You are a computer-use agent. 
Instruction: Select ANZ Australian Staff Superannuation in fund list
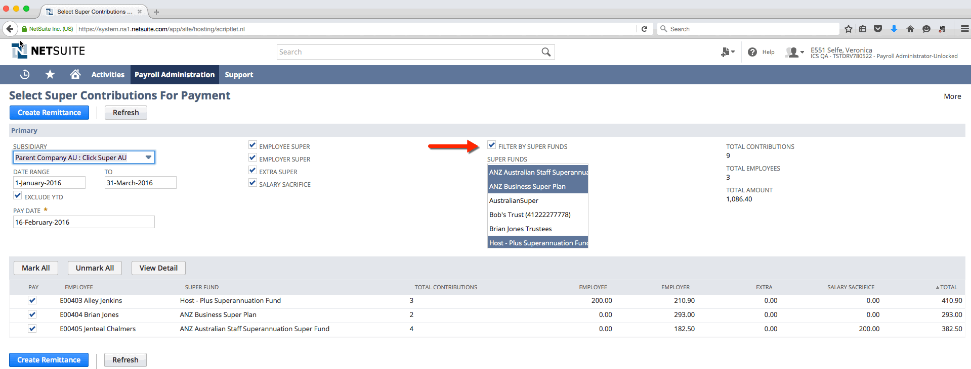[x=538, y=172]
